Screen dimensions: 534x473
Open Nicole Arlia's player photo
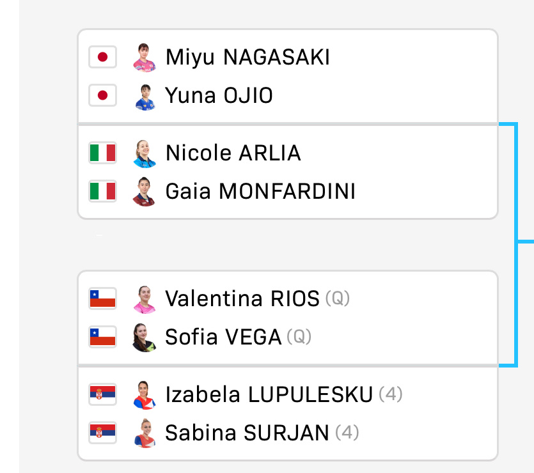[145, 153]
